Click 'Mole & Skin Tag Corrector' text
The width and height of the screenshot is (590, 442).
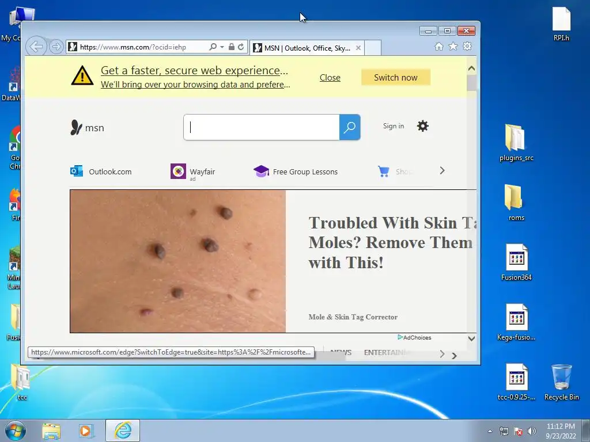[x=353, y=317]
